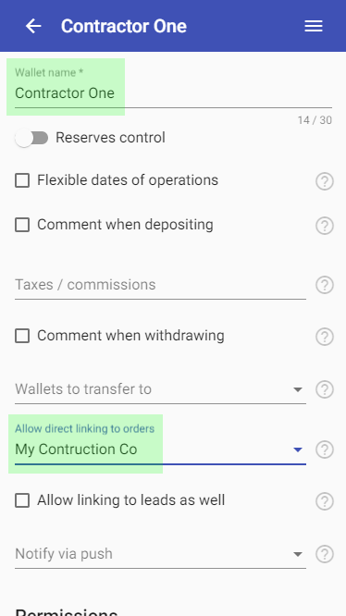346x616 pixels.
Task: Go back using the header arrow
Action: tap(33, 26)
